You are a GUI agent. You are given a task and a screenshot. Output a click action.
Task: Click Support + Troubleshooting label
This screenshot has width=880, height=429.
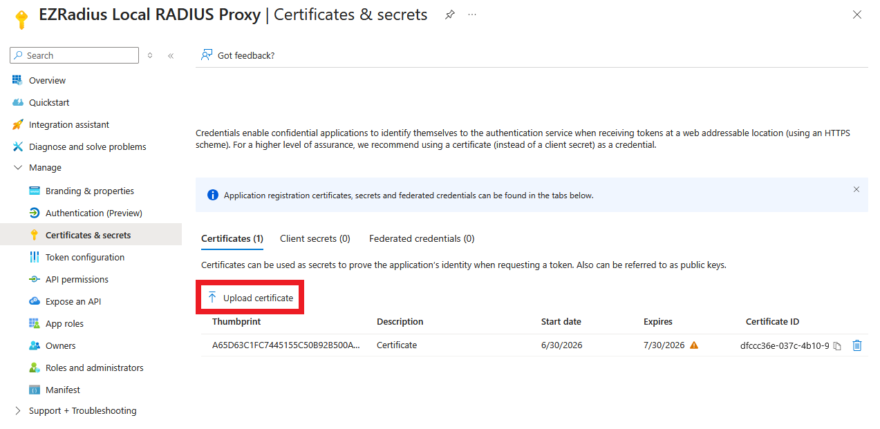[83, 410]
